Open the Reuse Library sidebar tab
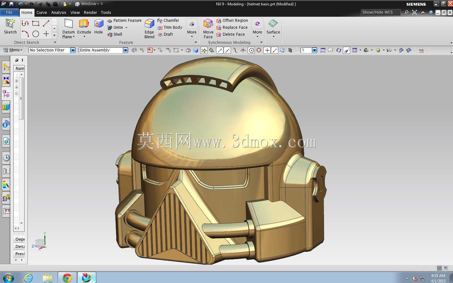453x283 pixels. click(6, 107)
